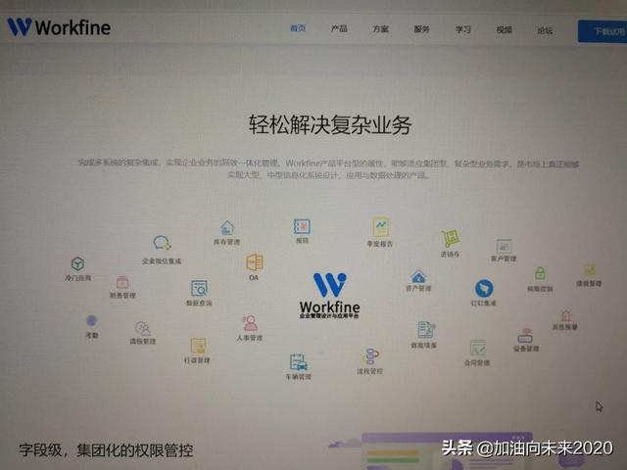The image size is (627, 470).
Task: Select the 请假管理 leave management icon
Action: [x=142, y=329]
